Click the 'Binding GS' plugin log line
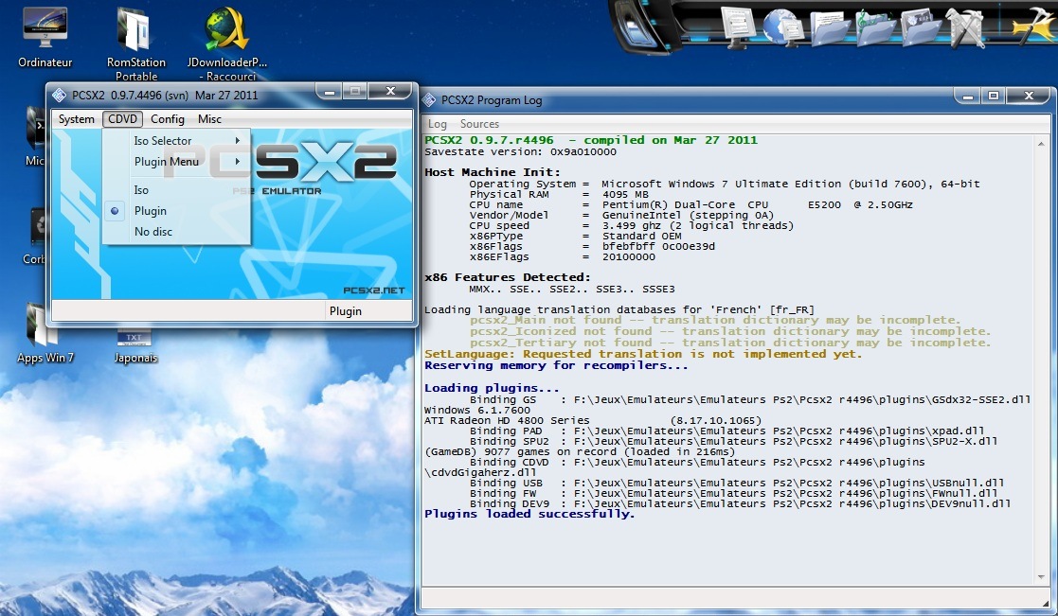 click(750, 399)
